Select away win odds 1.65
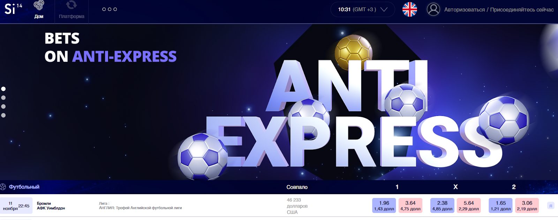This screenshot has height=220, width=558. tap(500, 206)
